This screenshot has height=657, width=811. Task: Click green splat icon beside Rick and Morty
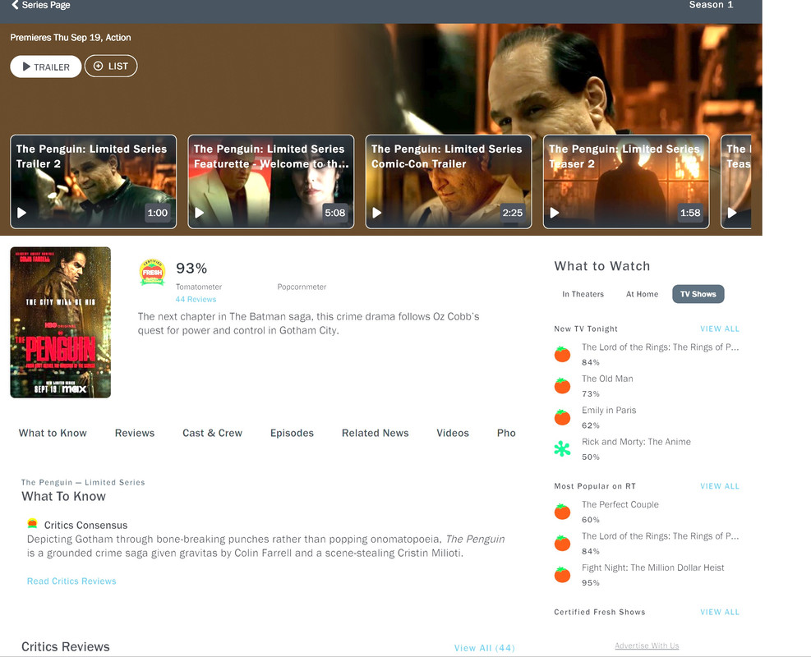click(x=562, y=448)
